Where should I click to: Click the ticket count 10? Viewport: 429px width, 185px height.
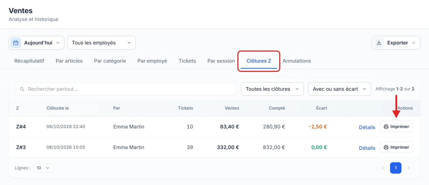point(190,127)
